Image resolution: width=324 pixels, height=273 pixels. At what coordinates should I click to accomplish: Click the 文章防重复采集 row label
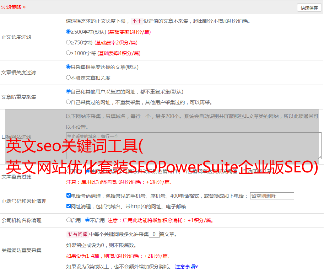18,97
